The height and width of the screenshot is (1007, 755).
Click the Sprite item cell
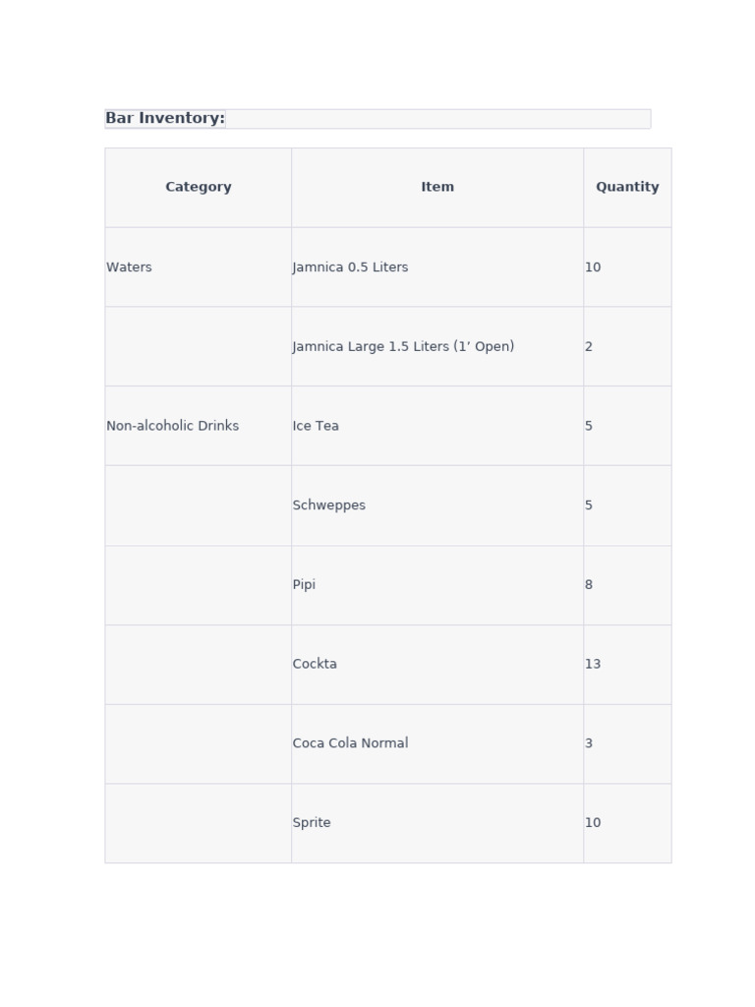pyautogui.click(x=437, y=823)
